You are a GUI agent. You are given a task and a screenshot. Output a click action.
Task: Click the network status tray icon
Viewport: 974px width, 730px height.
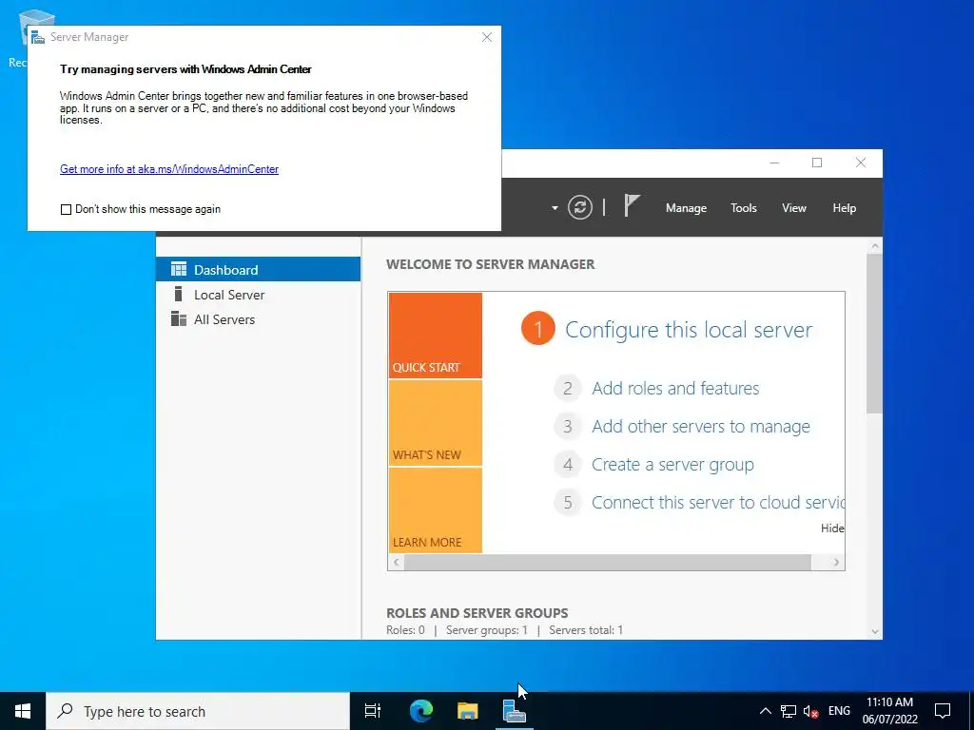(x=789, y=711)
